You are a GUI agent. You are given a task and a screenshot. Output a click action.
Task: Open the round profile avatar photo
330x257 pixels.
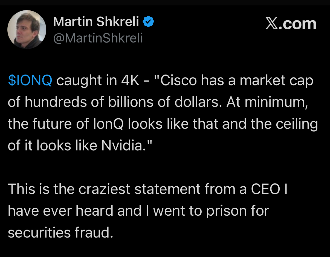click(27, 30)
